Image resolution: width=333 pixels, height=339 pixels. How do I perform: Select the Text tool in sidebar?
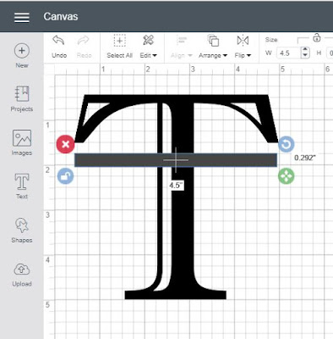pos(22,186)
